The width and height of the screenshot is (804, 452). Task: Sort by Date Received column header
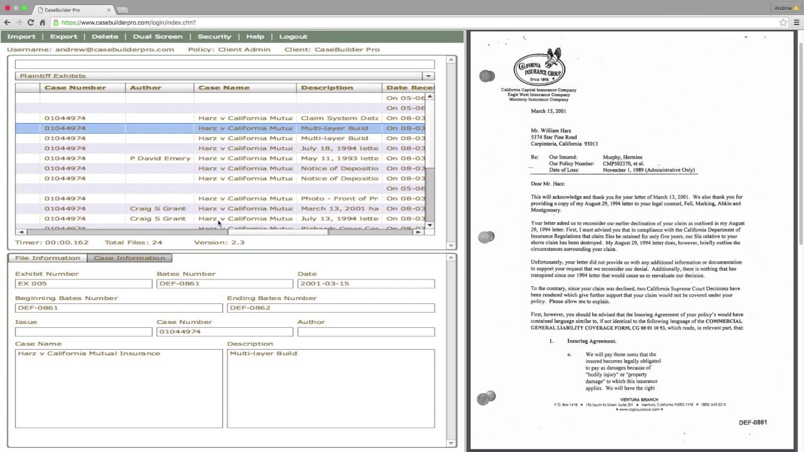coord(404,88)
